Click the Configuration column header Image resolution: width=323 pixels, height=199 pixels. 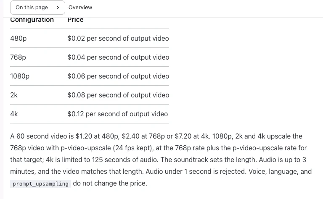32,20
